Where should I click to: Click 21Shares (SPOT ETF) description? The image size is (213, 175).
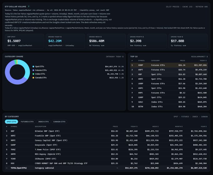45,159
